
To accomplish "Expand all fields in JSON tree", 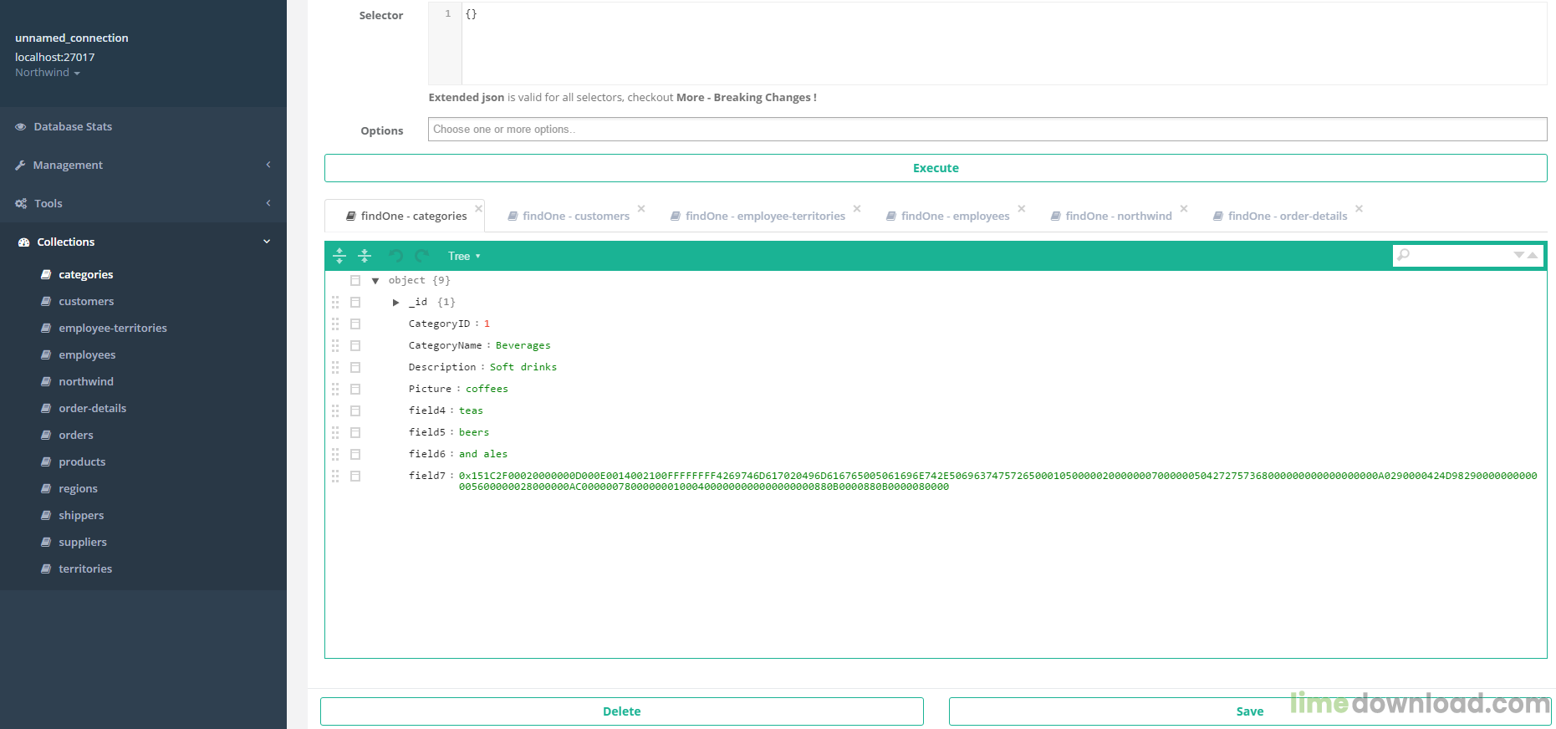I will click(339, 256).
